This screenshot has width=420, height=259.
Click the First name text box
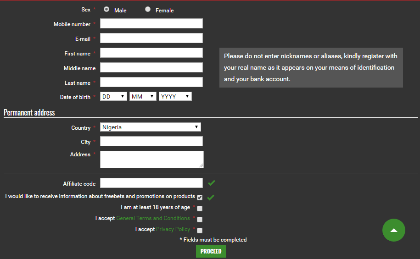point(151,53)
